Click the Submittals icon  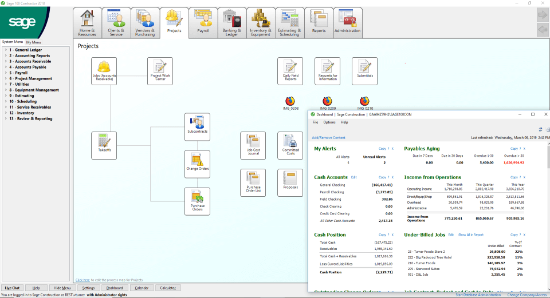[364, 71]
